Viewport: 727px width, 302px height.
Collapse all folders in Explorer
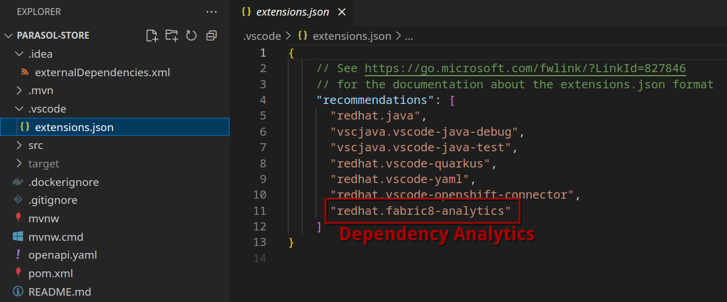pyautogui.click(x=212, y=36)
